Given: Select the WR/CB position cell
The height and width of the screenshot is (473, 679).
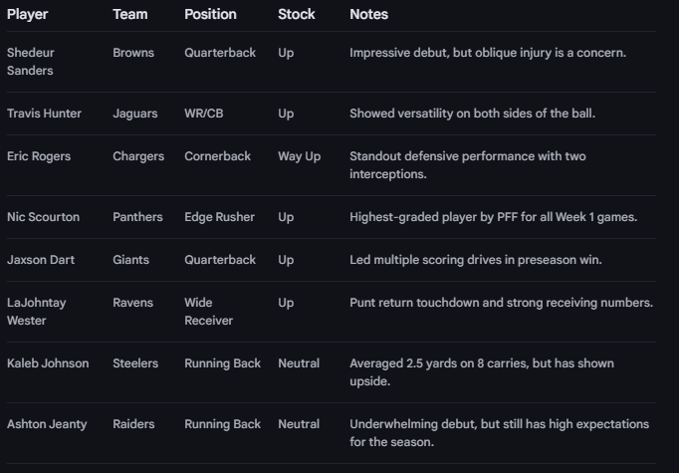Looking at the screenshot, I should point(204,114).
